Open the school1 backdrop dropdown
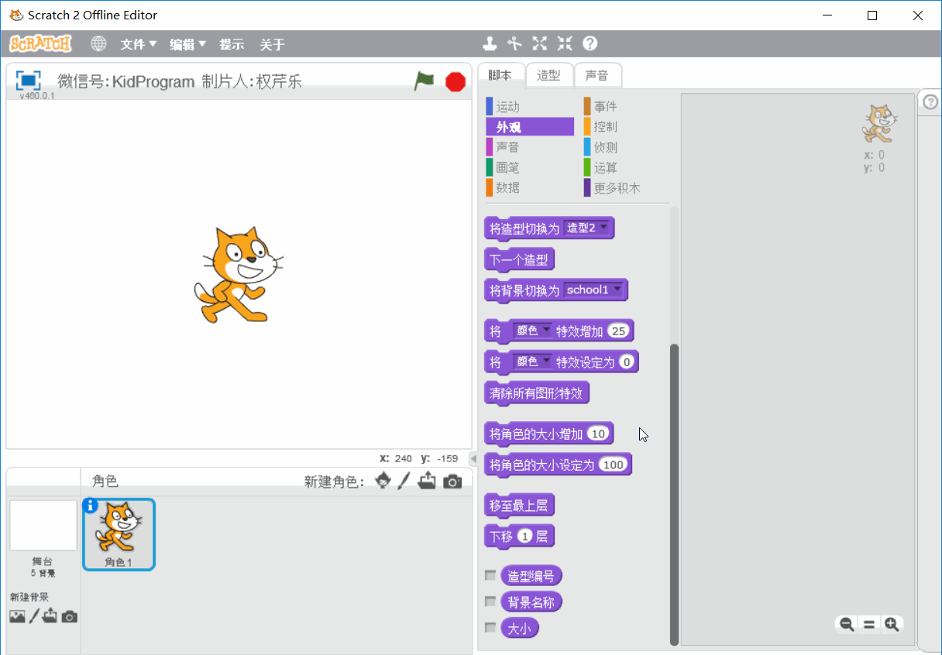942x655 pixels. click(x=594, y=290)
